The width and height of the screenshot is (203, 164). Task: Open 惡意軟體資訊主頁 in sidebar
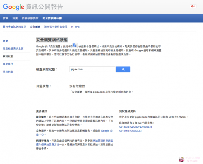13,48
